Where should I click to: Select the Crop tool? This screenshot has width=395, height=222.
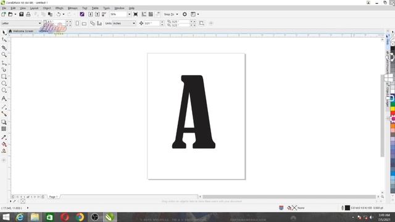coord(4,47)
